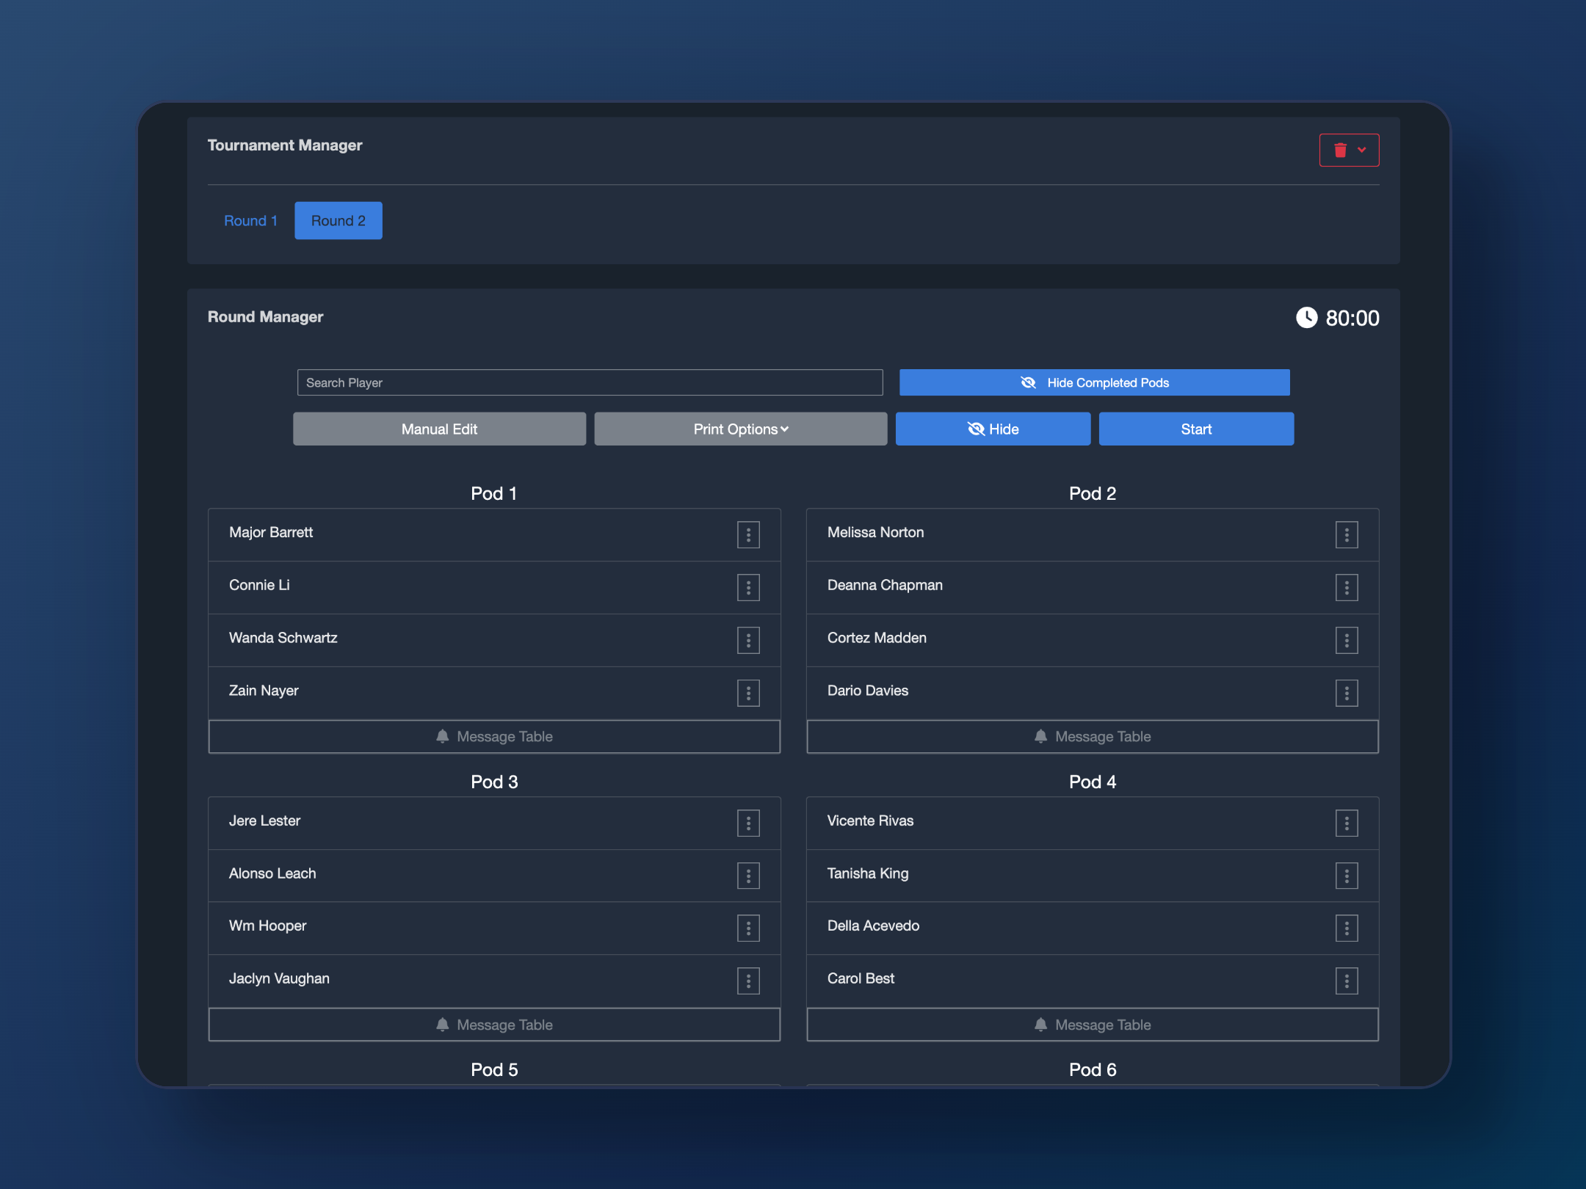Click kebab menu next to Alonso Leach
Screen dimensions: 1586x1189
point(748,876)
